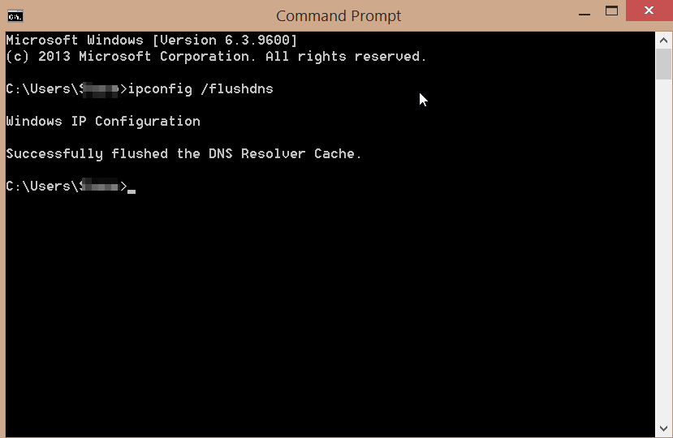Open the Command Prompt system menu icon
The width and height of the screenshot is (673, 438).
point(15,16)
